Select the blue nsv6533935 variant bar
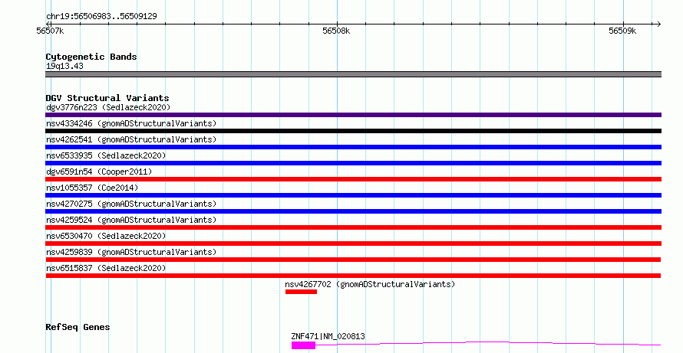The height and width of the screenshot is (353, 683). pyautogui.click(x=353, y=163)
